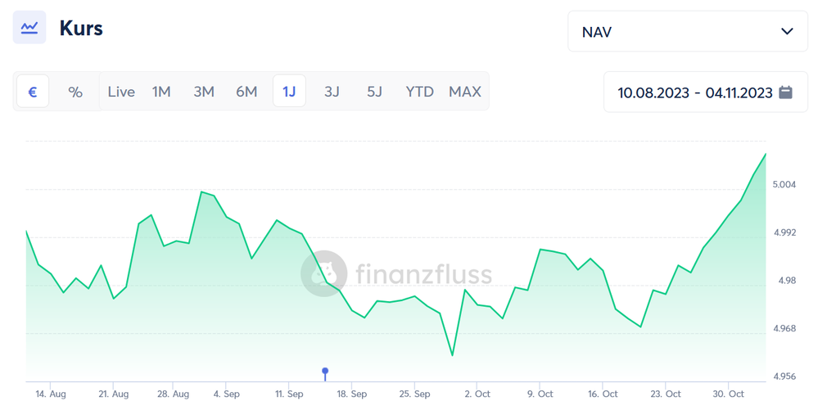
Task: Click the finanzfluss watermark logo
Action: coord(324,274)
